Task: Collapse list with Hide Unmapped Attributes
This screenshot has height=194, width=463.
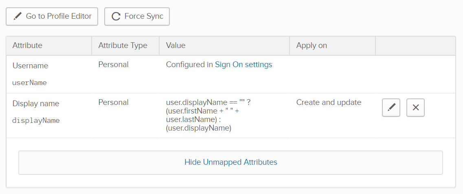Action: (x=230, y=162)
